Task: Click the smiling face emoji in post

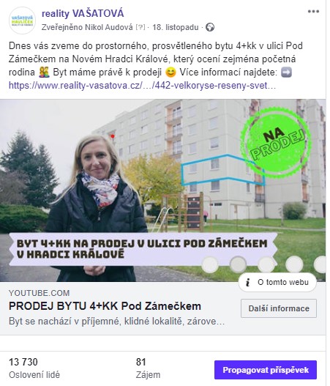Action: tap(170, 73)
